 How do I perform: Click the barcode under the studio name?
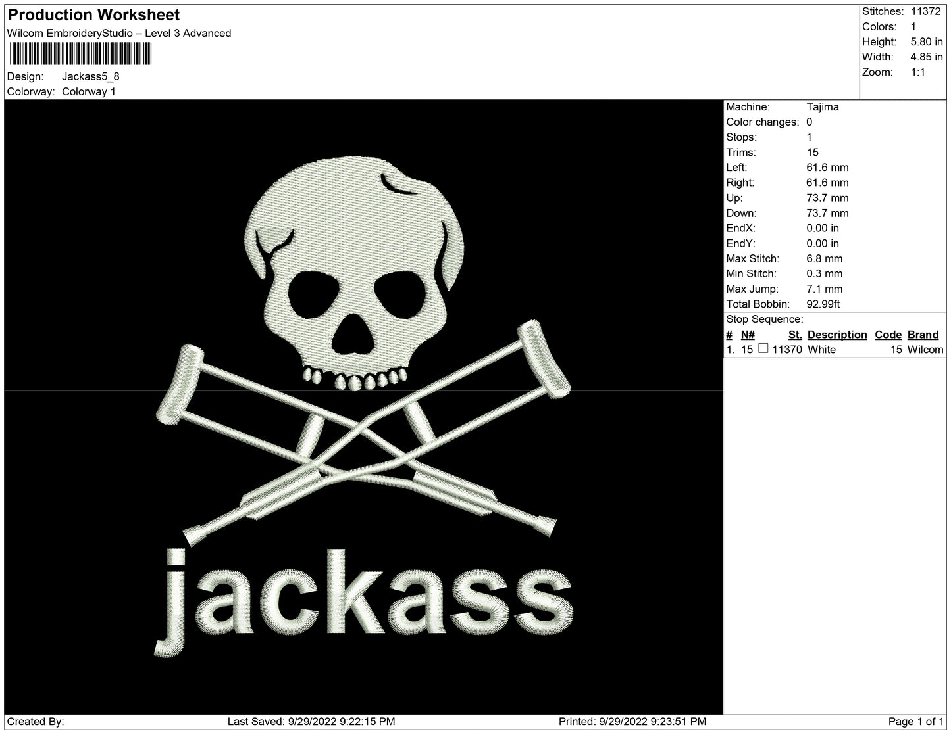point(80,54)
